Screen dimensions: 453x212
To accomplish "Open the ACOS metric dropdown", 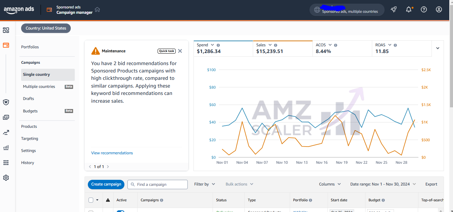I will (330, 45).
